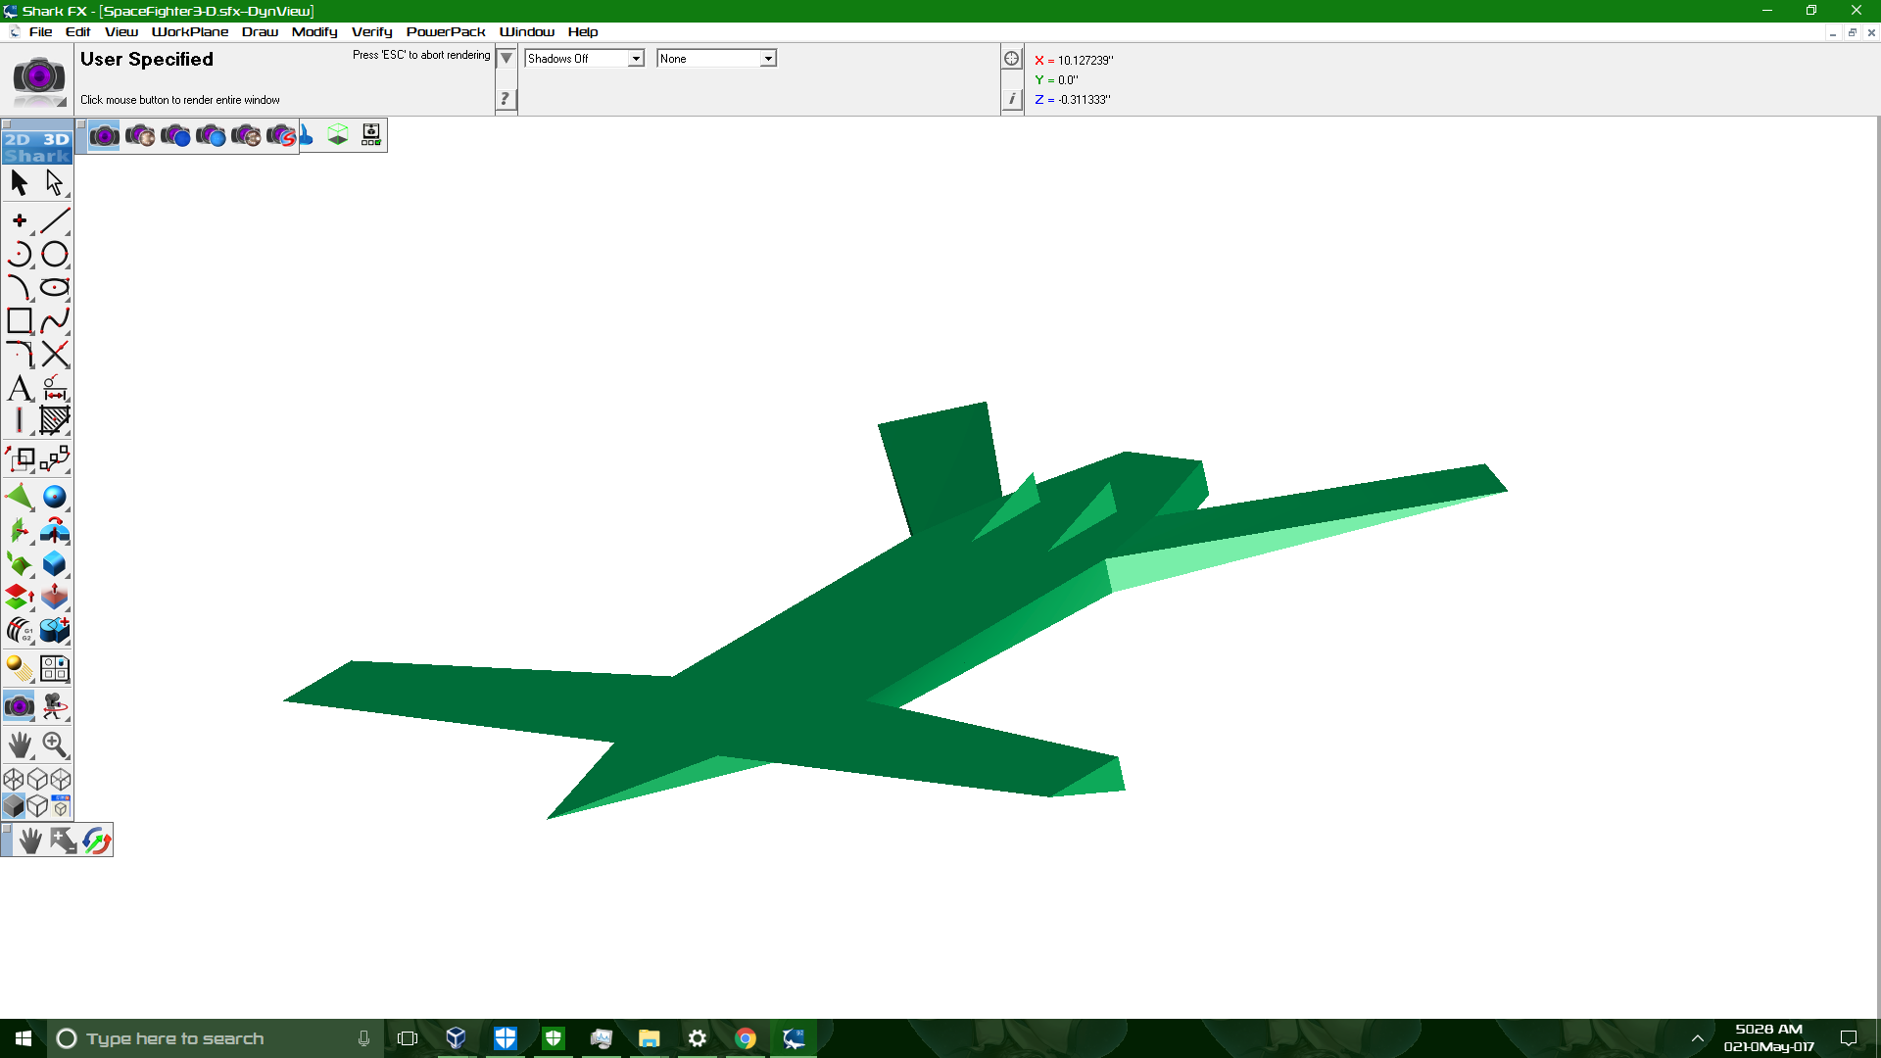The width and height of the screenshot is (1881, 1058).
Task: Choose the Text annotation tool
Action: tap(20, 388)
